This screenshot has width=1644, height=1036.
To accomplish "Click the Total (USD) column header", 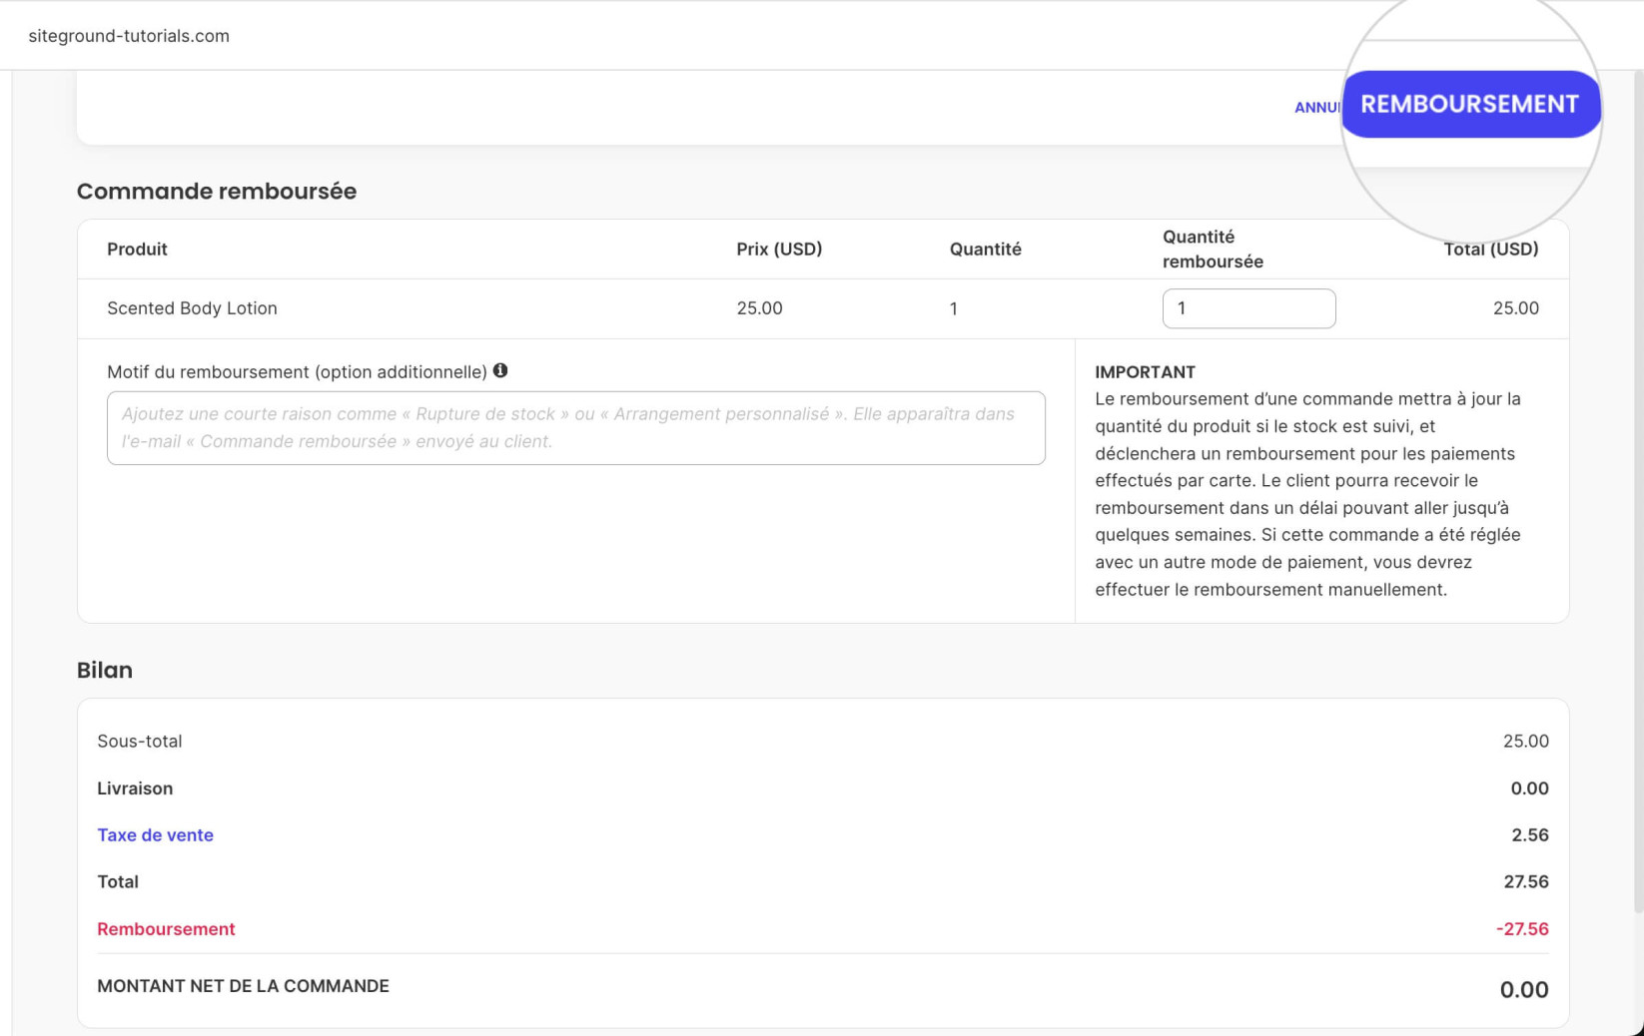I will 1490,250.
